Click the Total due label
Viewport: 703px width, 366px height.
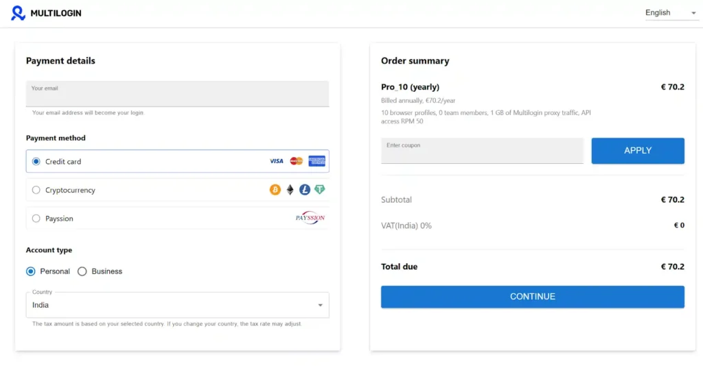pos(399,267)
